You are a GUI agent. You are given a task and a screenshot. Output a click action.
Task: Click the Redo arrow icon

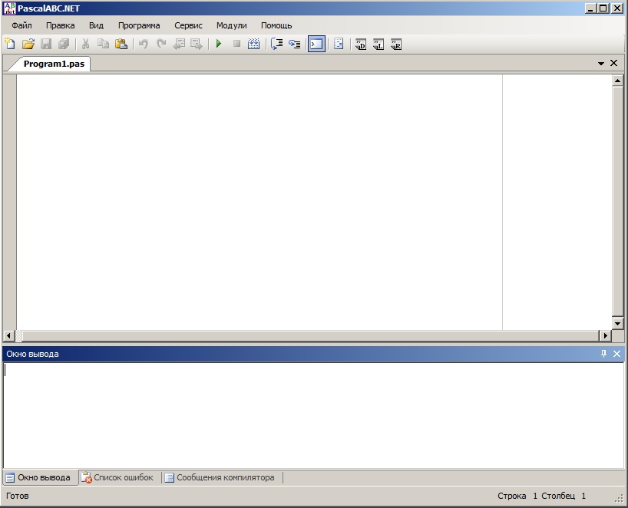(x=161, y=44)
